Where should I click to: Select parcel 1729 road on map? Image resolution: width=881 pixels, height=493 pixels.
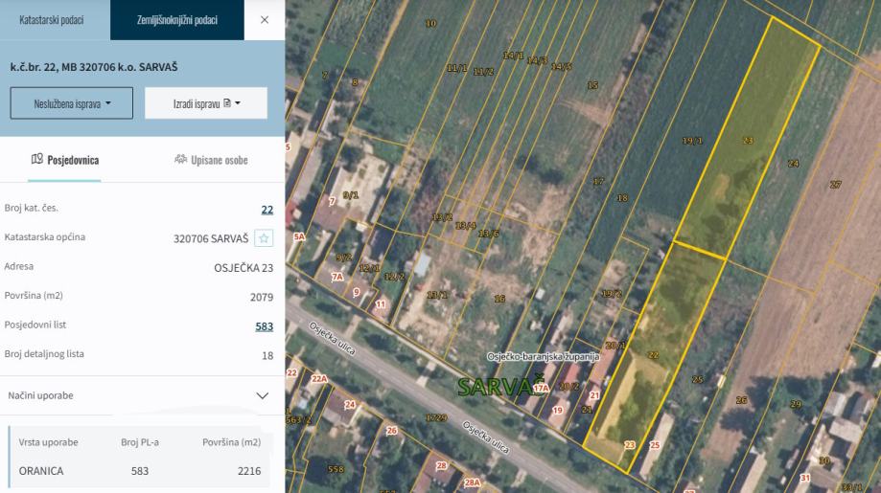436,417
